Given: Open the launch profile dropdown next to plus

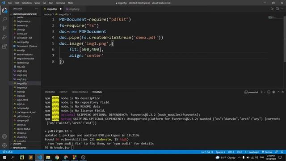Looking at the screenshot, I should [265, 92].
